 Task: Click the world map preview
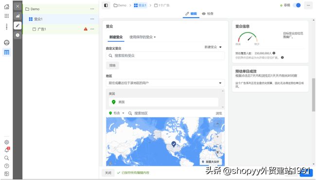click(x=165, y=142)
